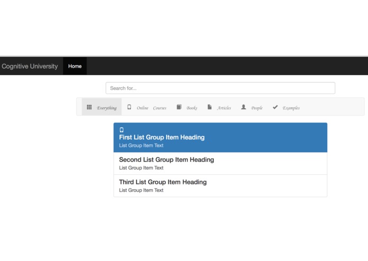Click the Examples checkmark icon

click(x=275, y=107)
